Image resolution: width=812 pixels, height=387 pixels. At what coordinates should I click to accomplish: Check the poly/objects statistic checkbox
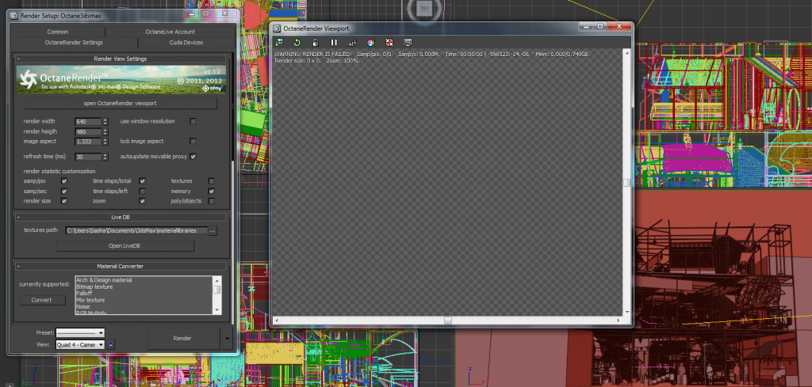pos(211,201)
